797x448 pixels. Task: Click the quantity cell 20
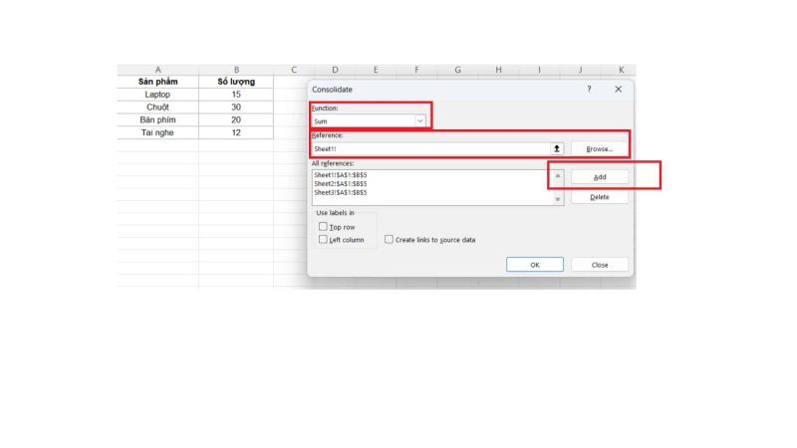(x=236, y=119)
